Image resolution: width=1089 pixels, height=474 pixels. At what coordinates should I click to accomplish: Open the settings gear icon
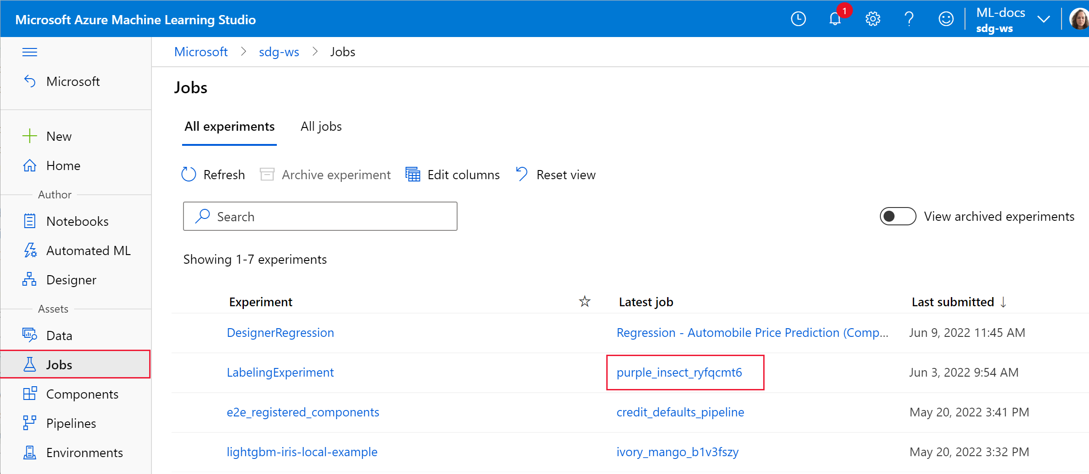click(x=872, y=19)
